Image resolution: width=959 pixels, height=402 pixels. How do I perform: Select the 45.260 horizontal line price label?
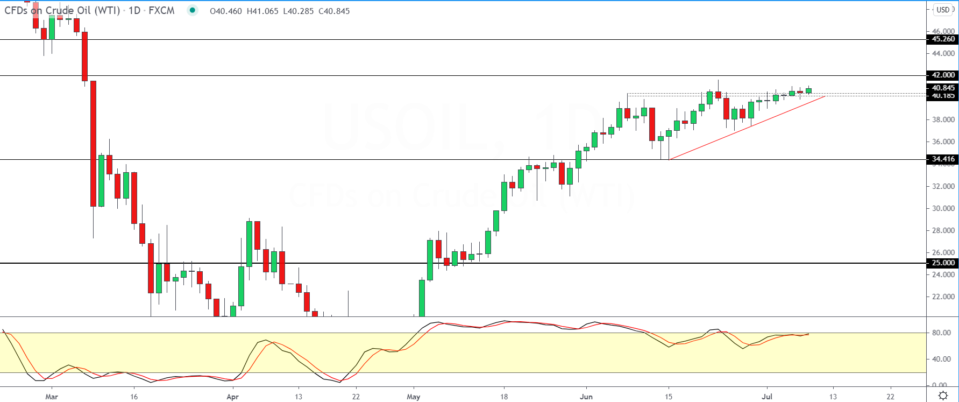(x=942, y=39)
